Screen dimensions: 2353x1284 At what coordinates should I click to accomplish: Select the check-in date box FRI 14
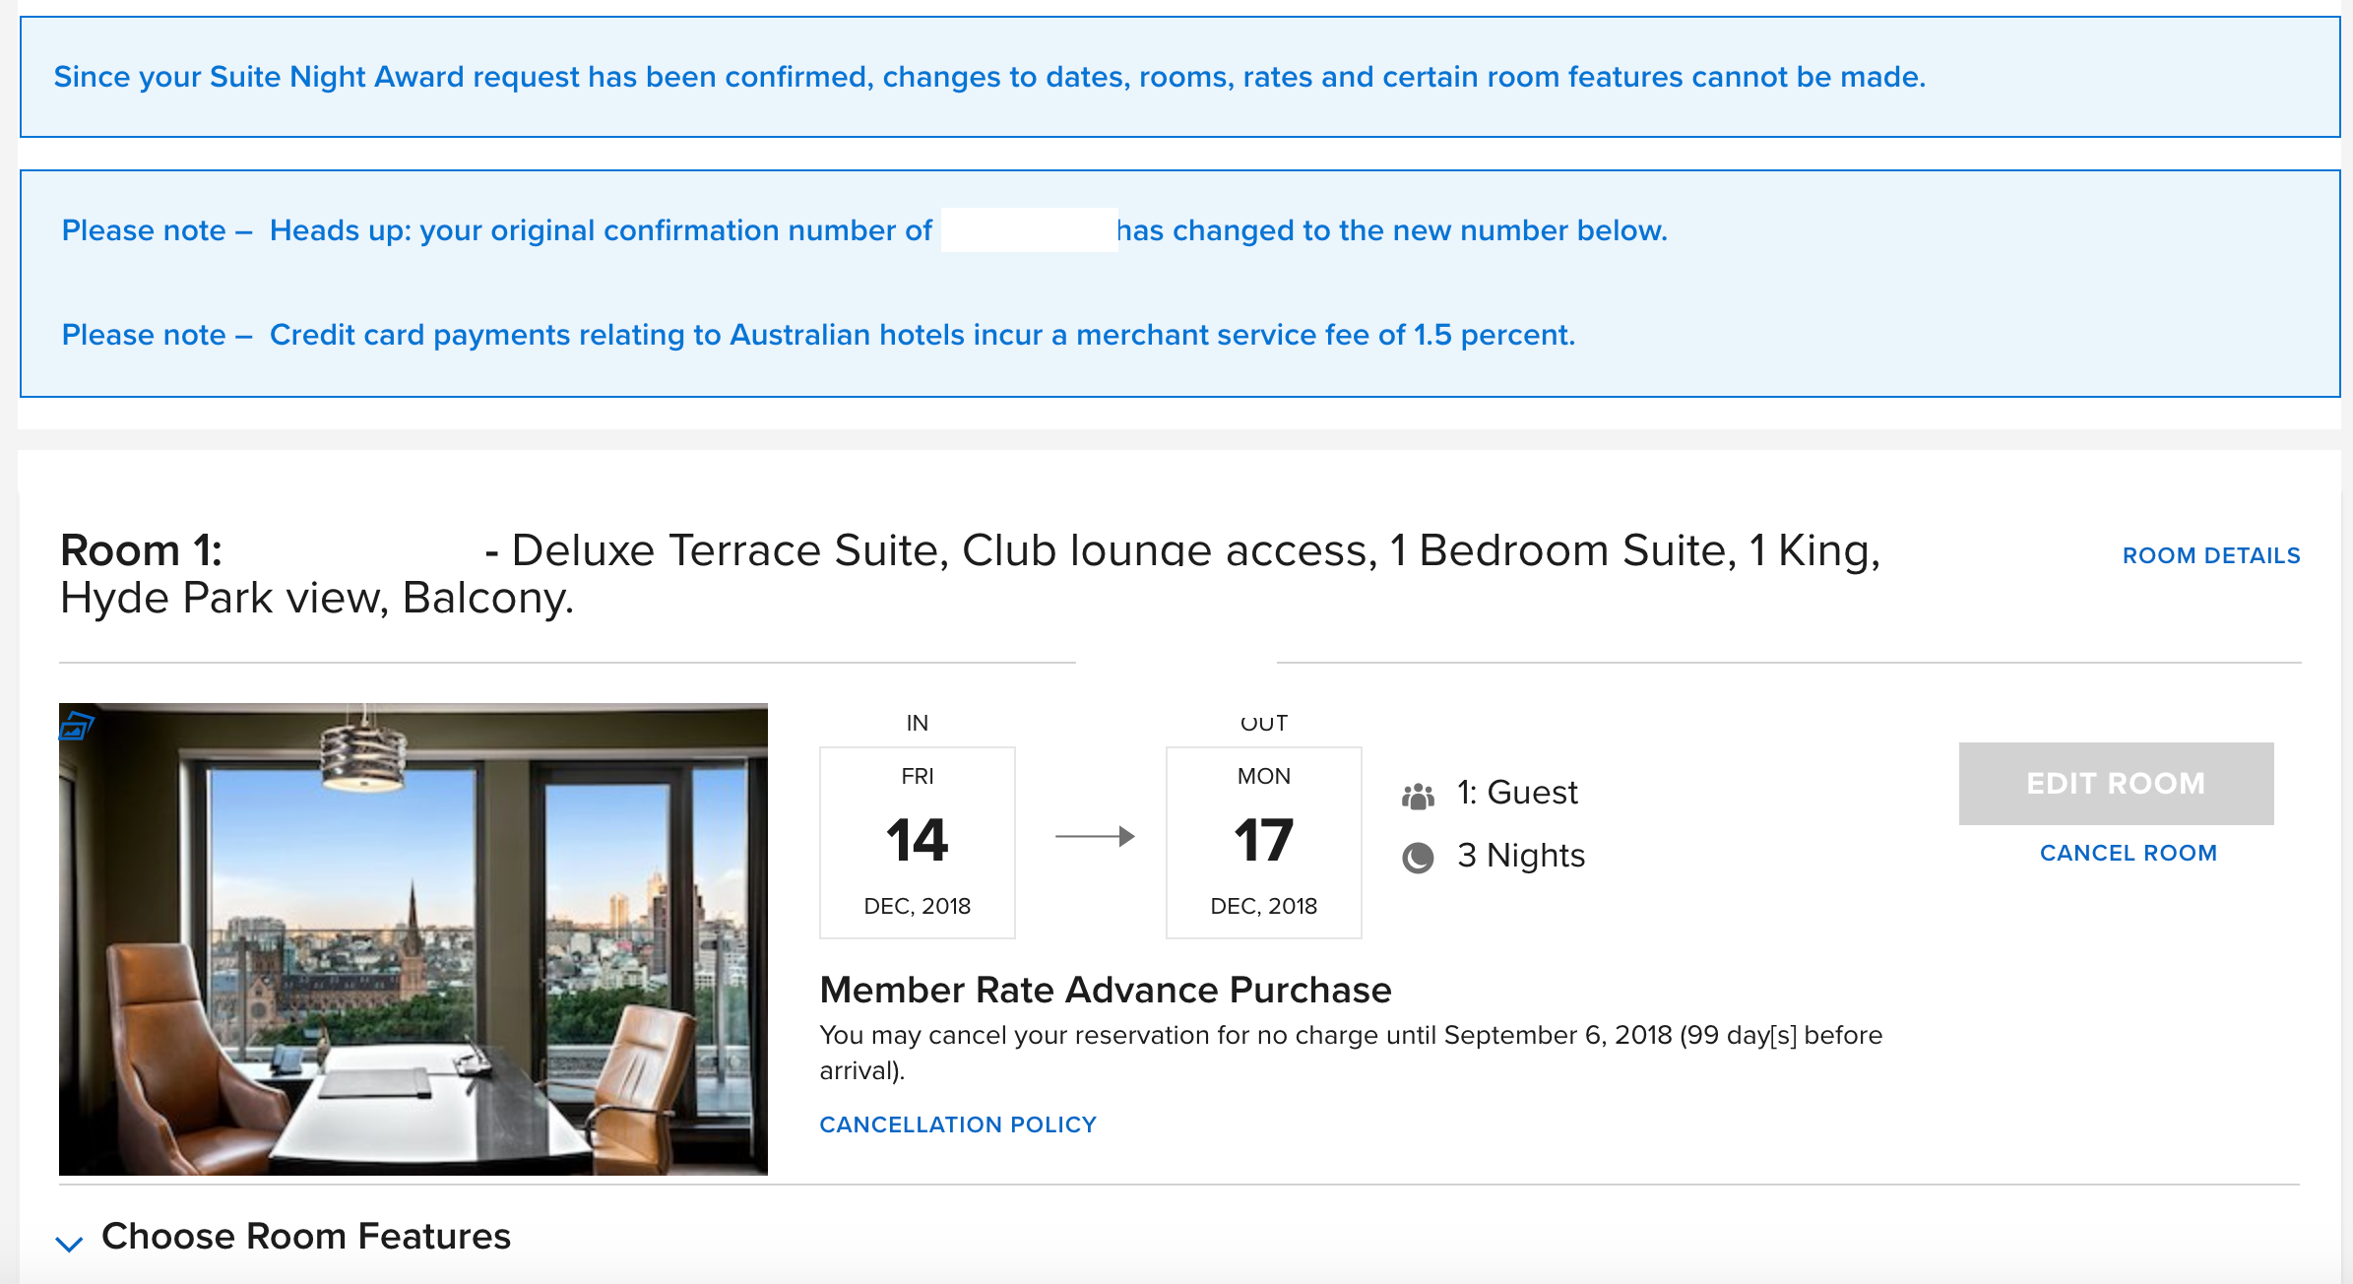tap(917, 842)
